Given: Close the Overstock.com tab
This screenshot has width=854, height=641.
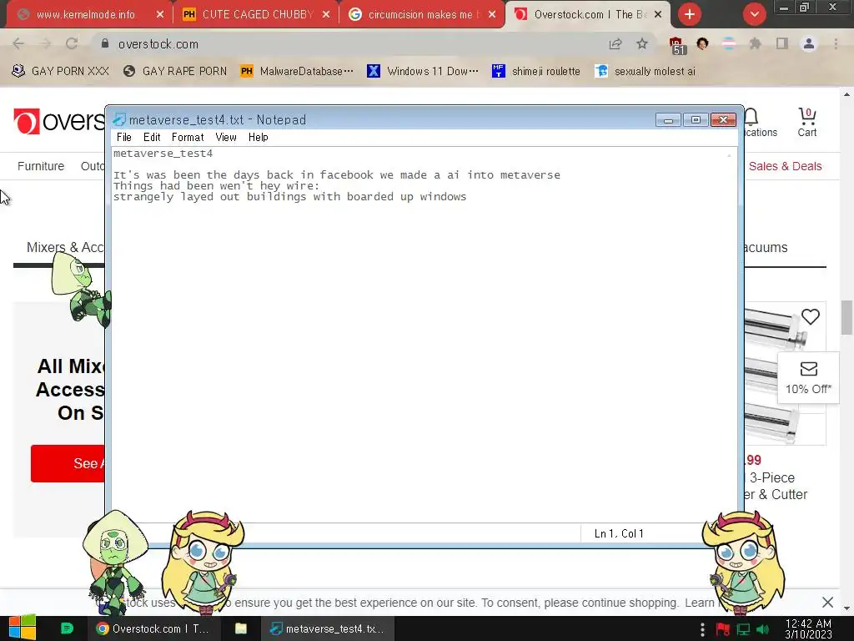Looking at the screenshot, I should coord(658,14).
